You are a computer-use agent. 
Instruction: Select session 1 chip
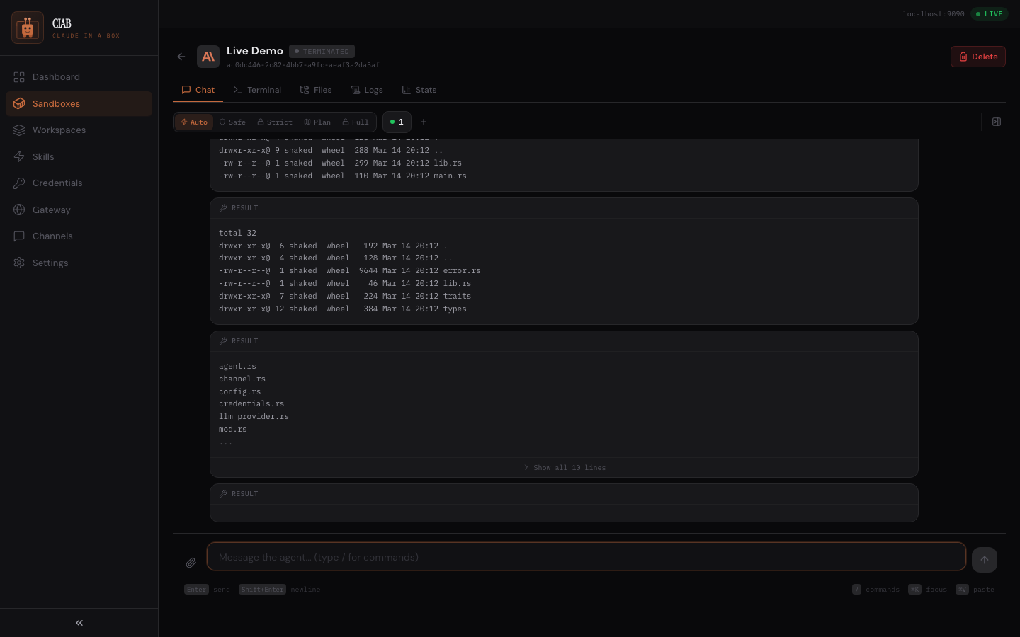click(397, 122)
